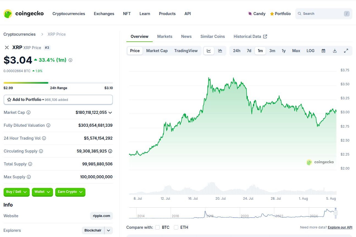The image size is (356, 237).
Task: Star XRP to add it to Portfolio
Action: pyautogui.click(x=9, y=100)
